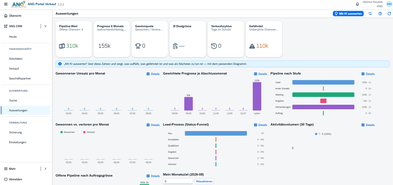Click the 09/26 purple forecast bar
Image resolution: width=393 pixels, height=185 pixels.
point(189,104)
